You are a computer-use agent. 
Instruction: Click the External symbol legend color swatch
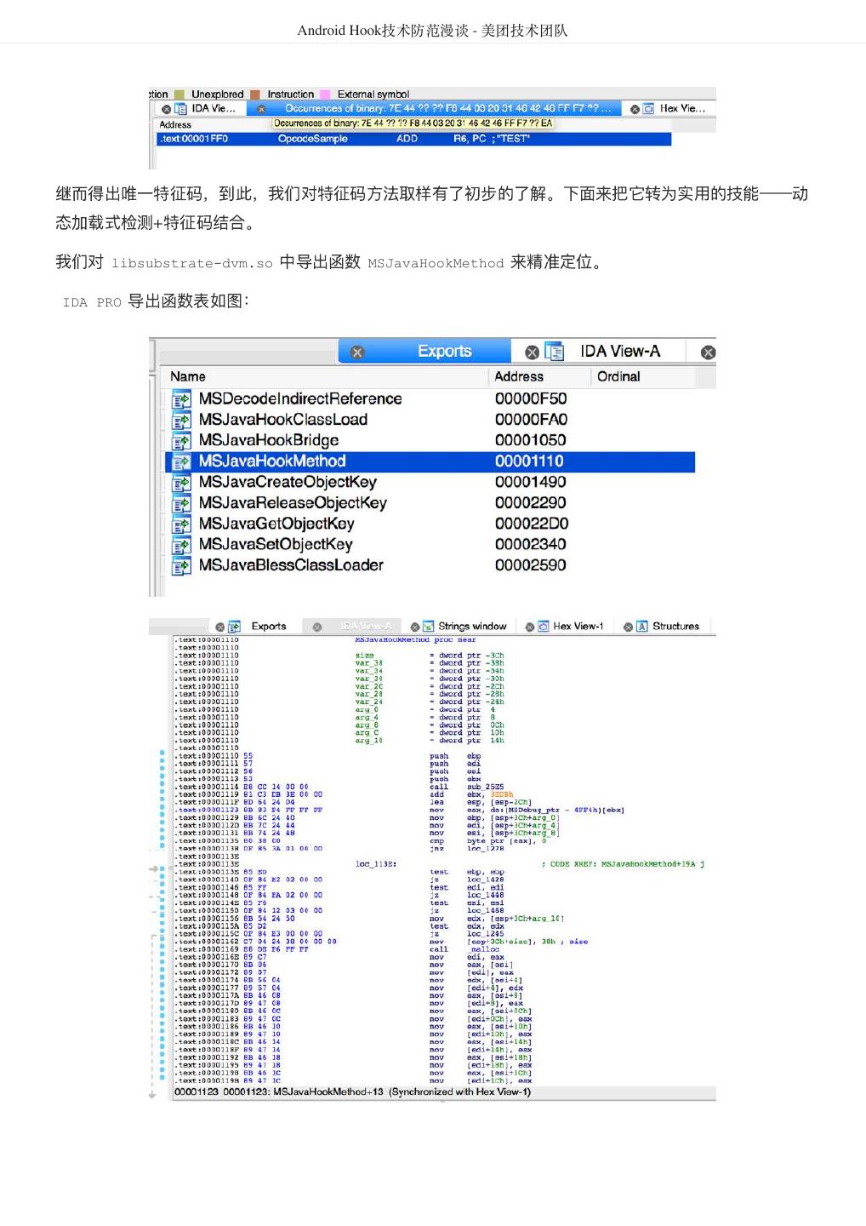(325, 95)
